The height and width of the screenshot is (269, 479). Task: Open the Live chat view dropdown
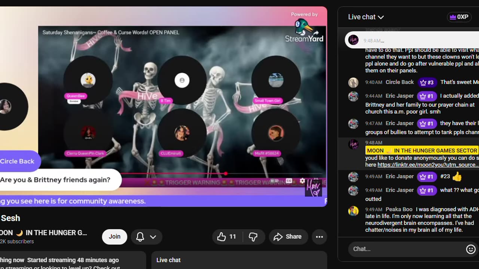[x=366, y=17]
